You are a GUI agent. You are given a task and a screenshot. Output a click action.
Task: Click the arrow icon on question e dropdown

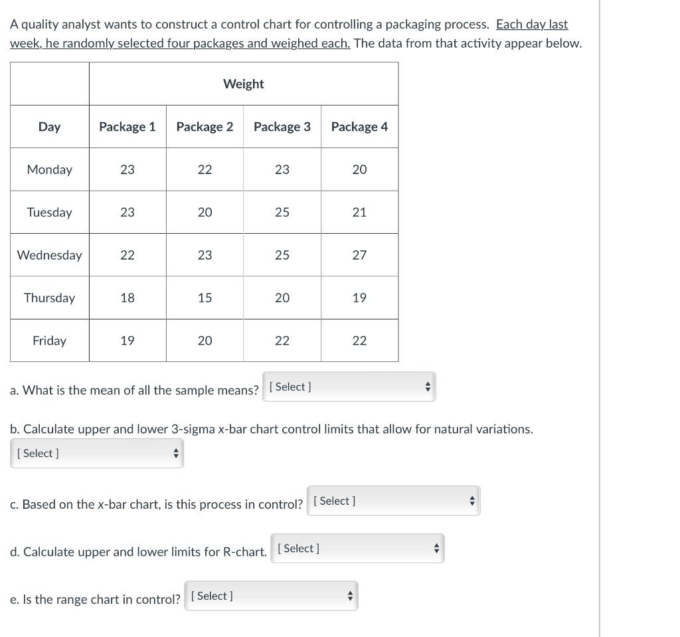click(351, 595)
